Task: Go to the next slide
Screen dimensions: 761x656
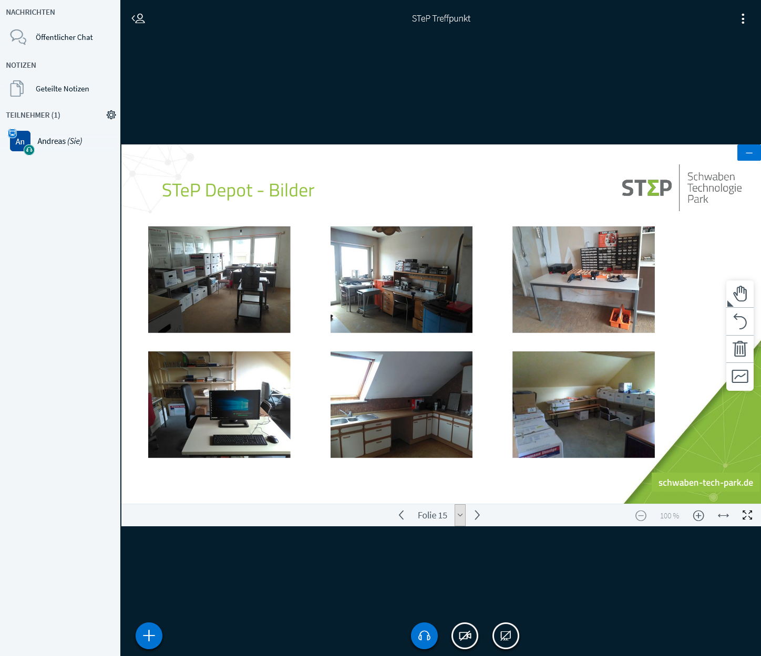Action: (x=477, y=515)
